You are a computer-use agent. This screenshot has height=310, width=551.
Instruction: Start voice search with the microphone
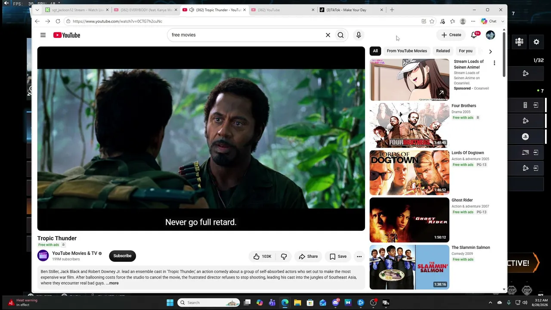[359, 35]
